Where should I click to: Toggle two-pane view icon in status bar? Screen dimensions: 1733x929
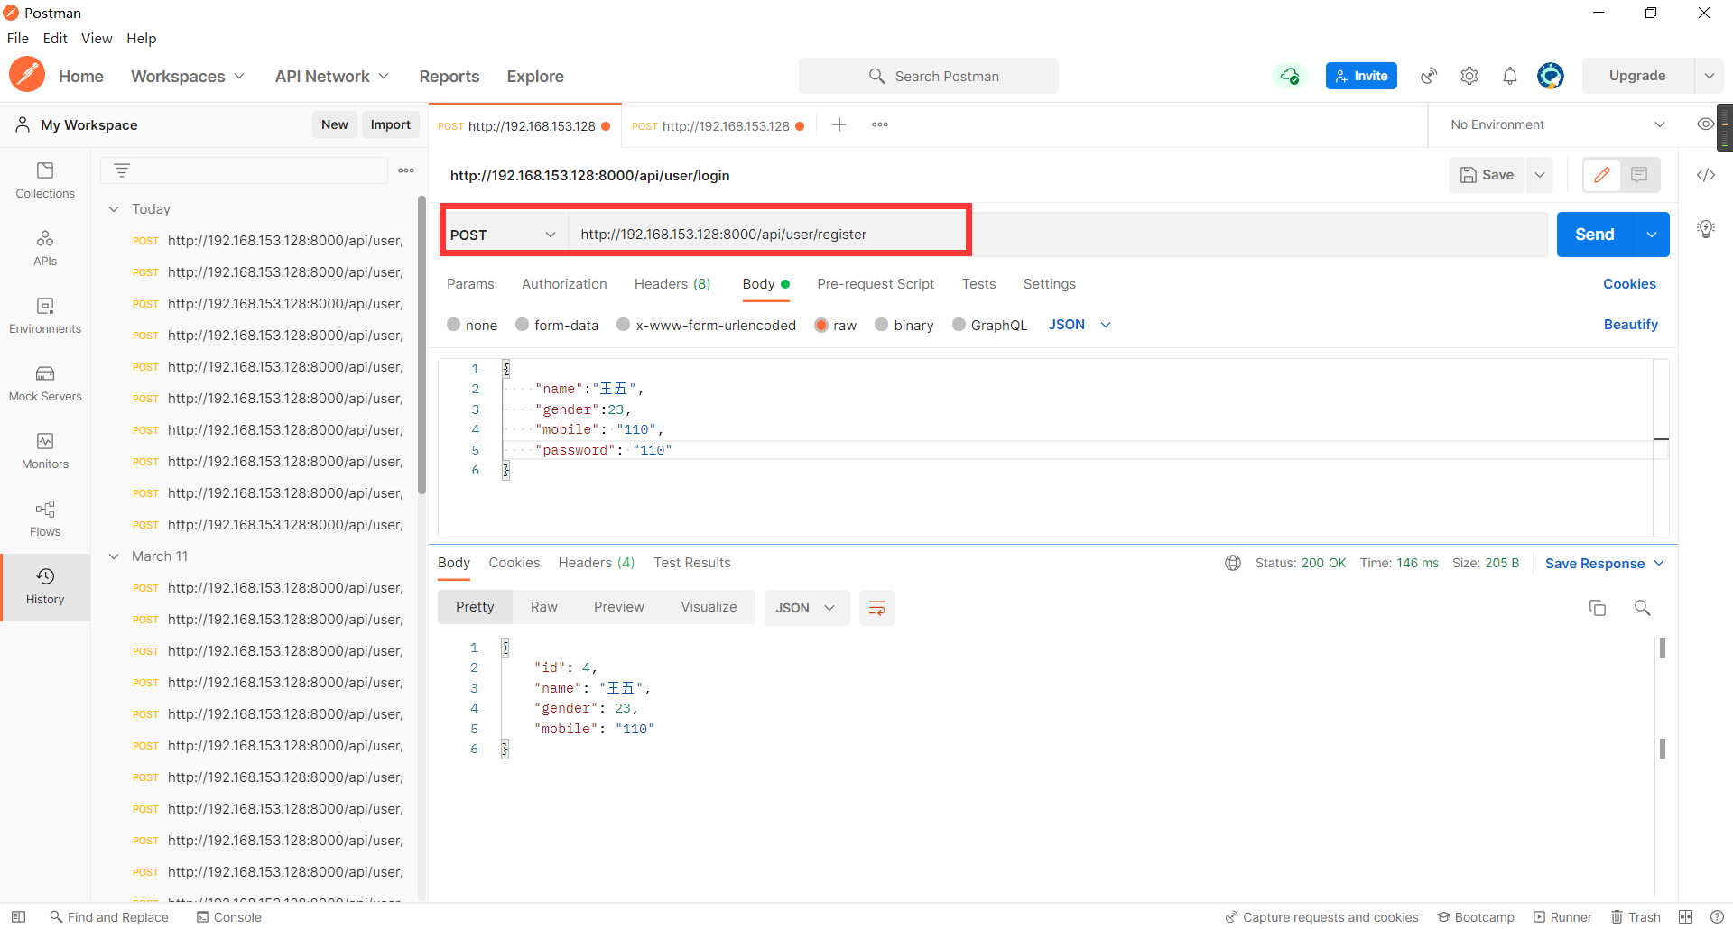tap(1686, 917)
